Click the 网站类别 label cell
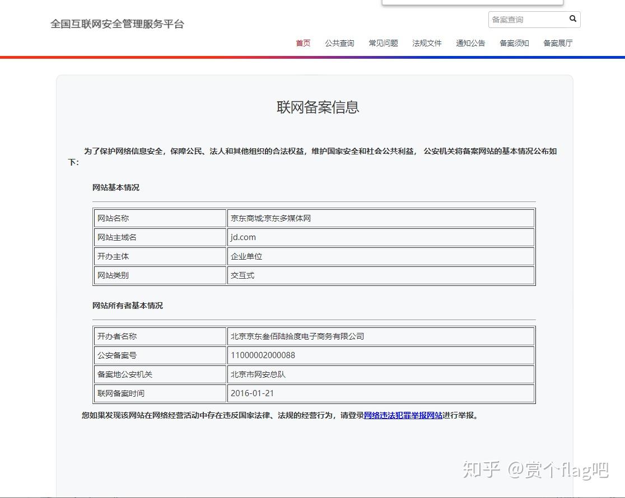This screenshot has height=498, width=625. tap(160, 275)
